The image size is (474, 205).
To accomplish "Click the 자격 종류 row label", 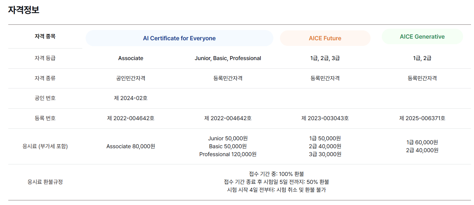I will coord(45,78).
